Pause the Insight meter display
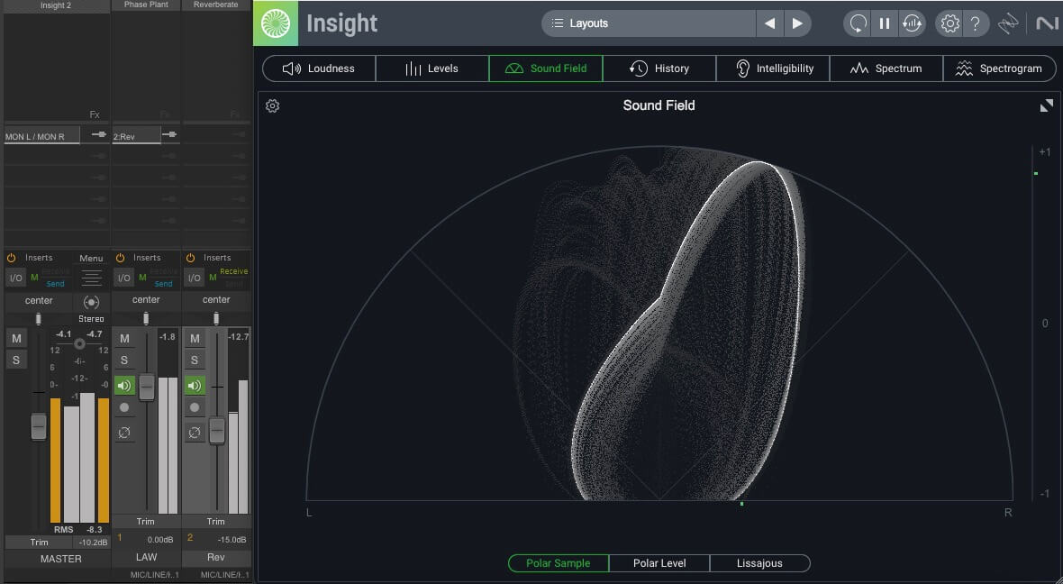This screenshot has width=1063, height=584. tap(885, 23)
